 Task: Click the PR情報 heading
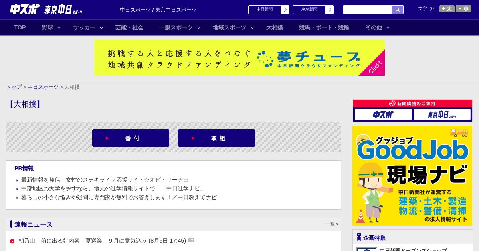pos(24,168)
